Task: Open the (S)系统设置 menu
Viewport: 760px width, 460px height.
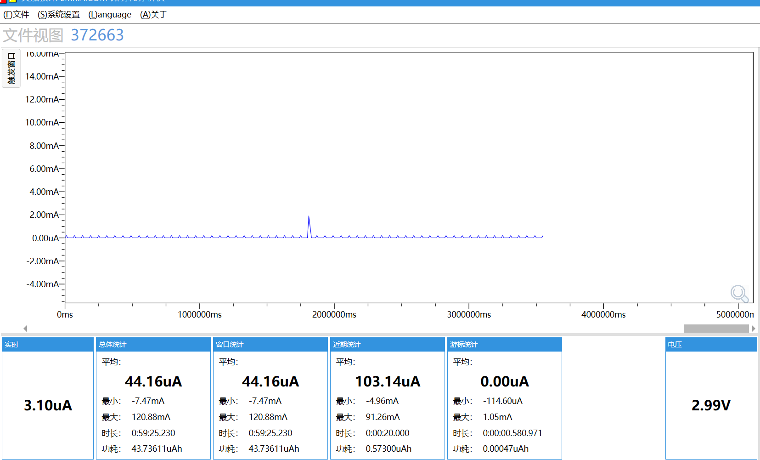Action: 59,15
